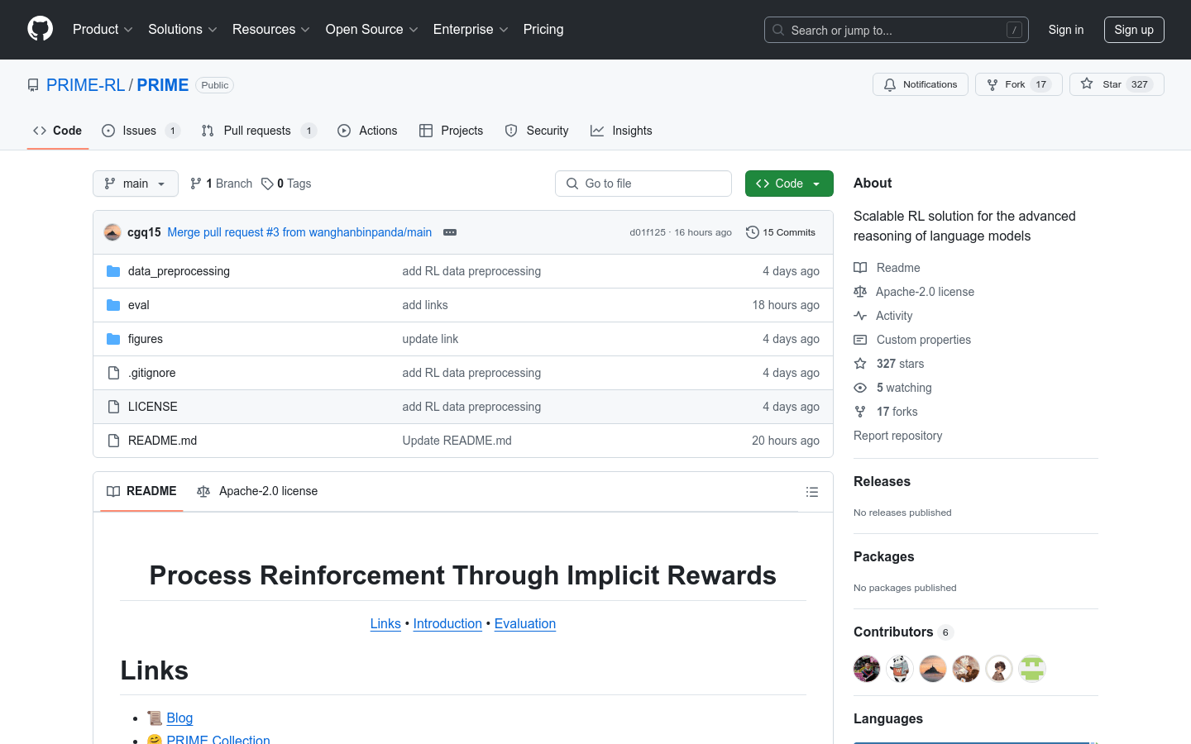Image resolution: width=1191 pixels, height=744 pixels.
Task: Switch to the Projects tab
Action: click(451, 131)
